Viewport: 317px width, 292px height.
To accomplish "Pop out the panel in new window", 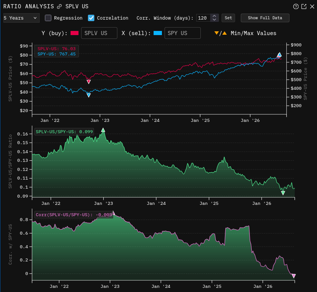I will 304,6.
